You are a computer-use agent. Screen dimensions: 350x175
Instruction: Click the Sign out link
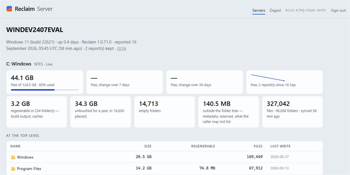pos(338,10)
